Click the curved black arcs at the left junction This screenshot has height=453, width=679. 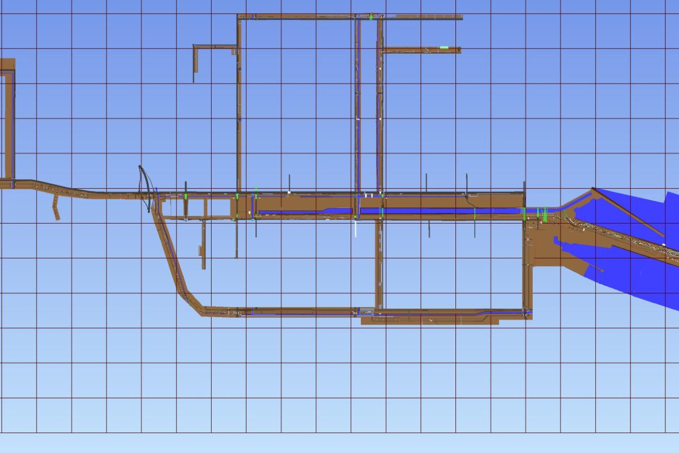144,188
